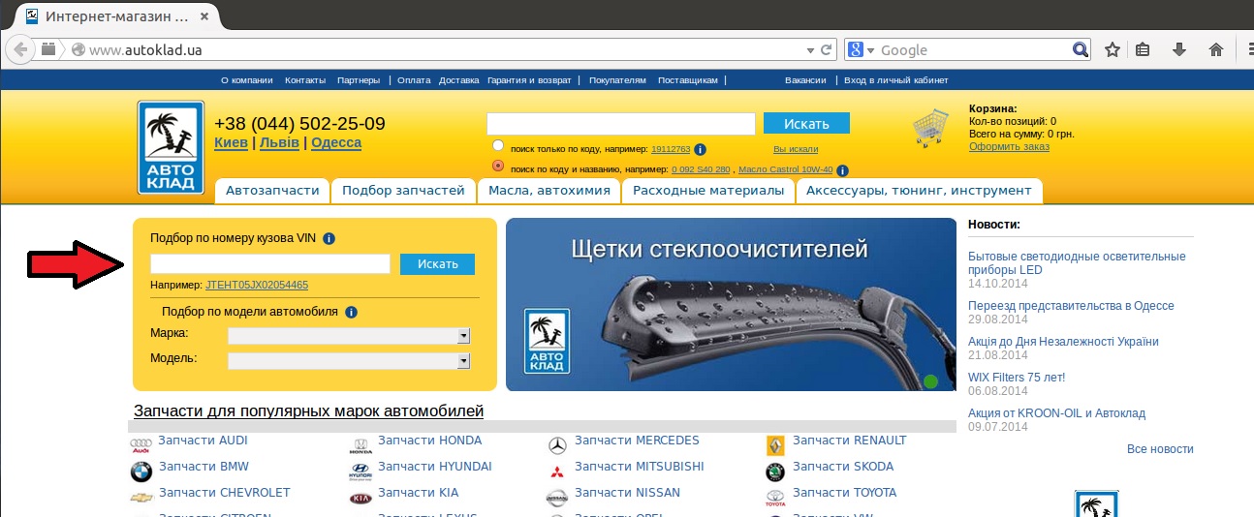
Task: Open Вакансии top link
Action: coord(805,80)
